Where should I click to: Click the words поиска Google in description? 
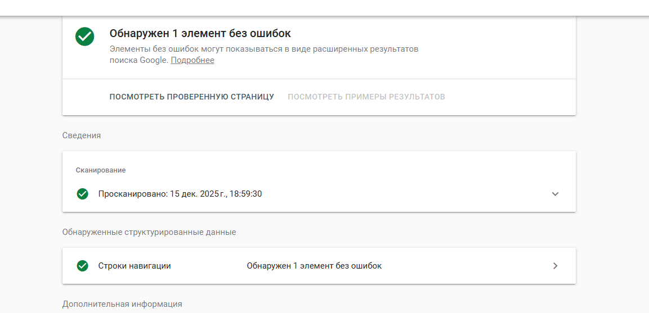pyautogui.click(x=138, y=60)
